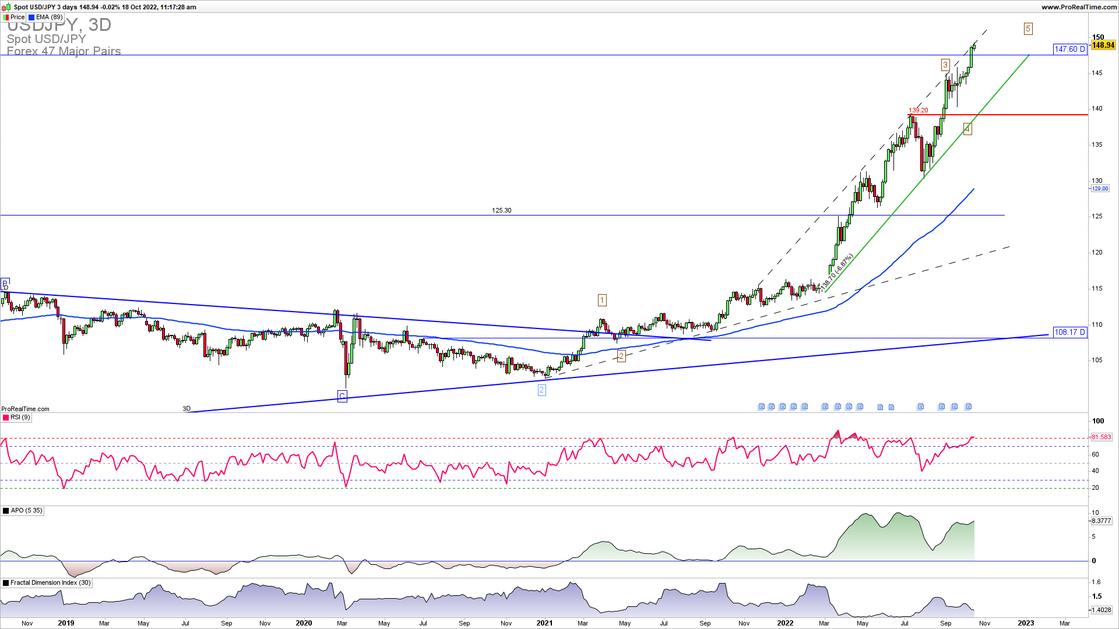Click the current price tag 148.94
The width and height of the screenshot is (1119, 629).
1103,45
